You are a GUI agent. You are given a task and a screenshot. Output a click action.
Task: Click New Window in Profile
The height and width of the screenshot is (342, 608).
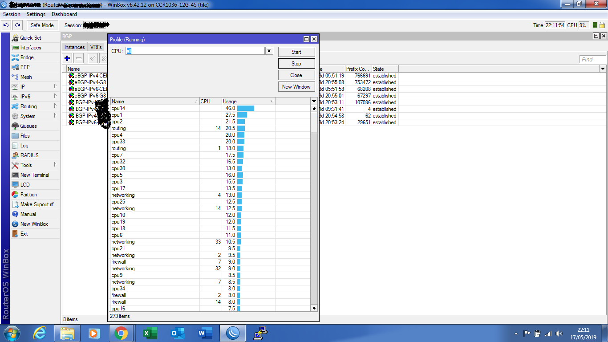(x=296, y=87)
